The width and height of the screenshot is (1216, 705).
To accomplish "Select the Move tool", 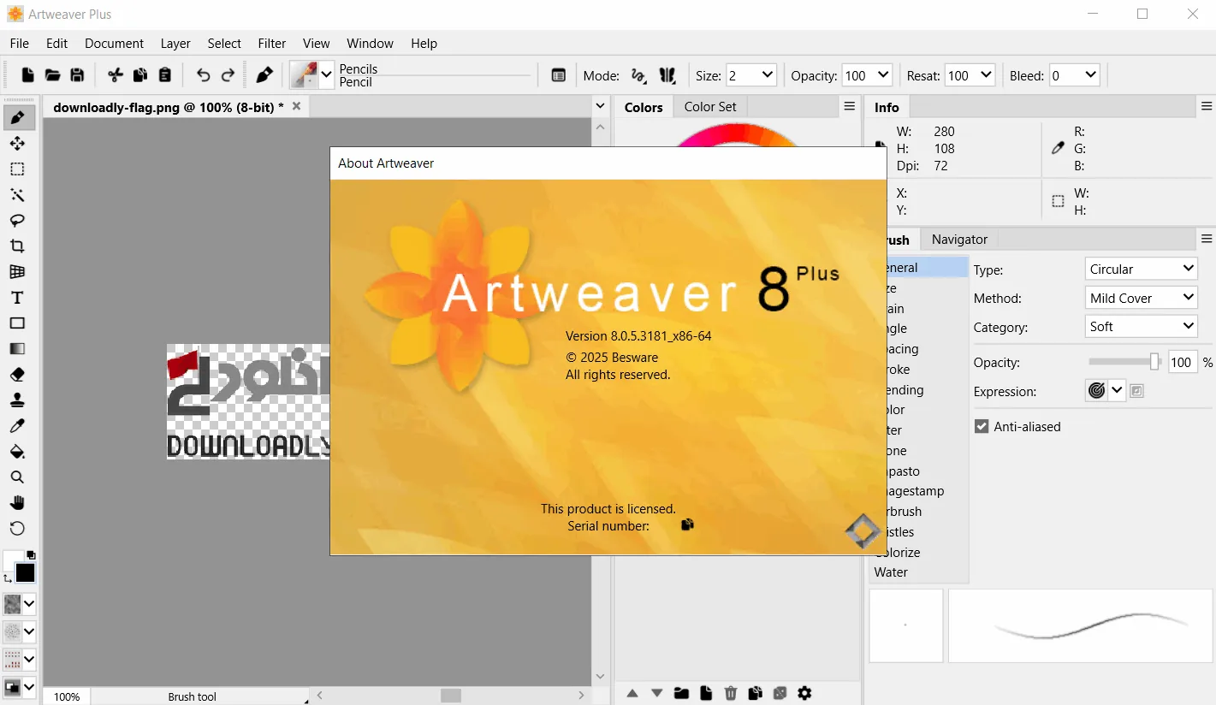I will click(x=17, y=143).
